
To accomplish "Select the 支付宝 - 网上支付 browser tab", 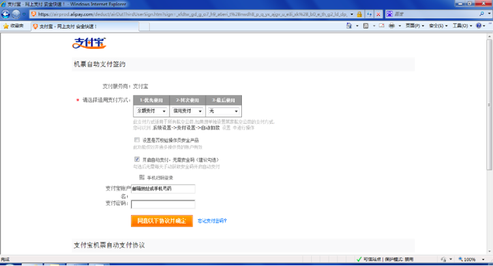I will (x=85, y=27).
